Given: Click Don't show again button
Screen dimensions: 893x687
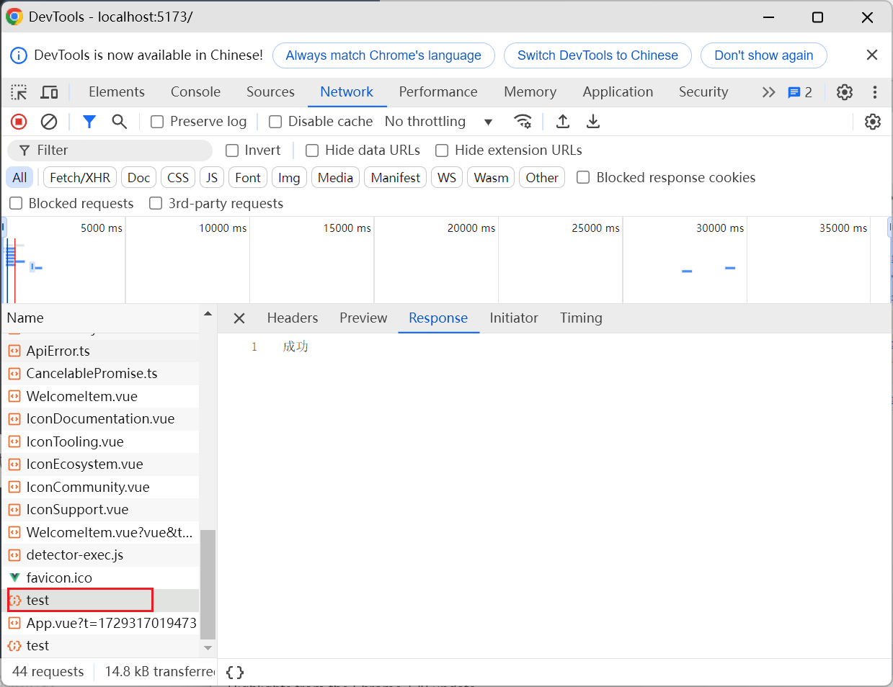Looking at the screenshot, I should point(764,55).
